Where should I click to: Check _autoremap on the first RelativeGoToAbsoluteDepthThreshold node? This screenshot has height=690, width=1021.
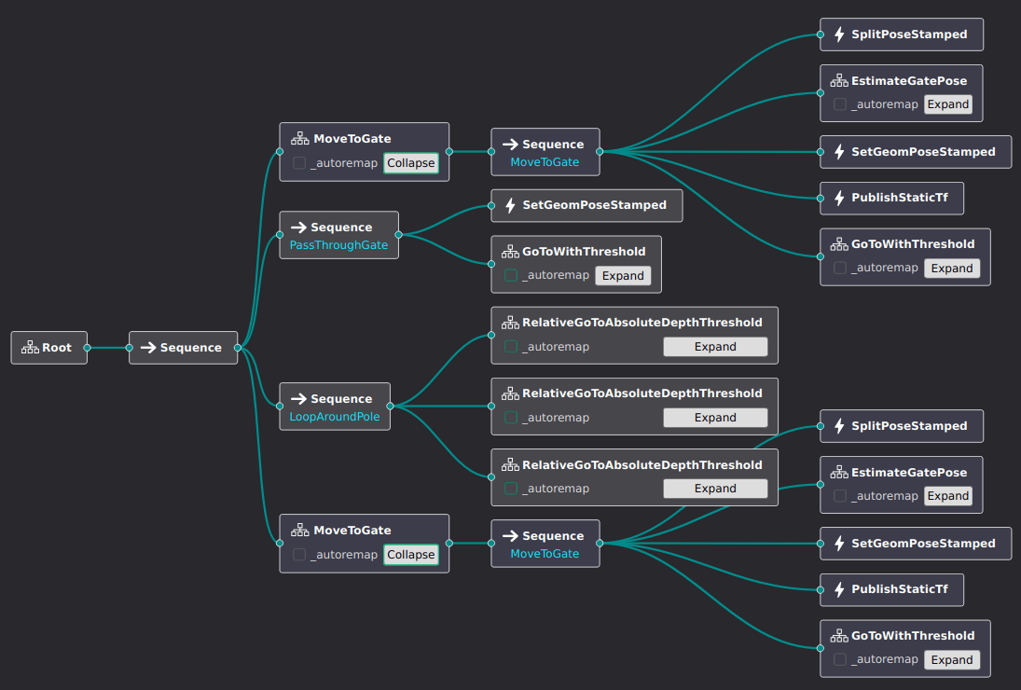[510, 346]
